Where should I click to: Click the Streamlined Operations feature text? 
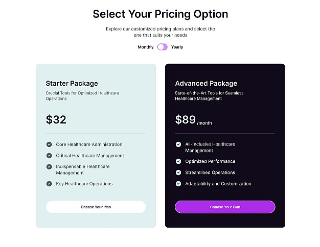(210, 172)
